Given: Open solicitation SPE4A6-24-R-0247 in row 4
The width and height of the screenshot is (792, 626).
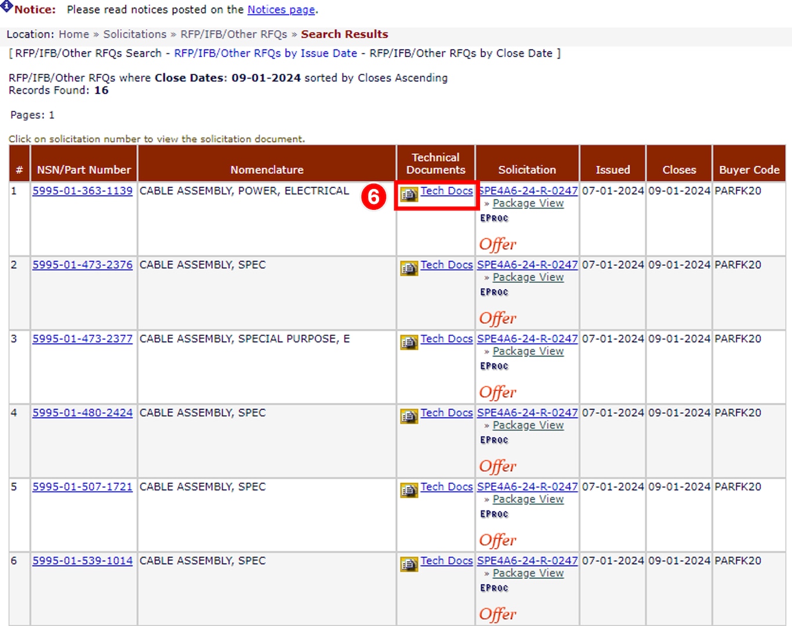Looking at the screenshot, I should (528, 413).
